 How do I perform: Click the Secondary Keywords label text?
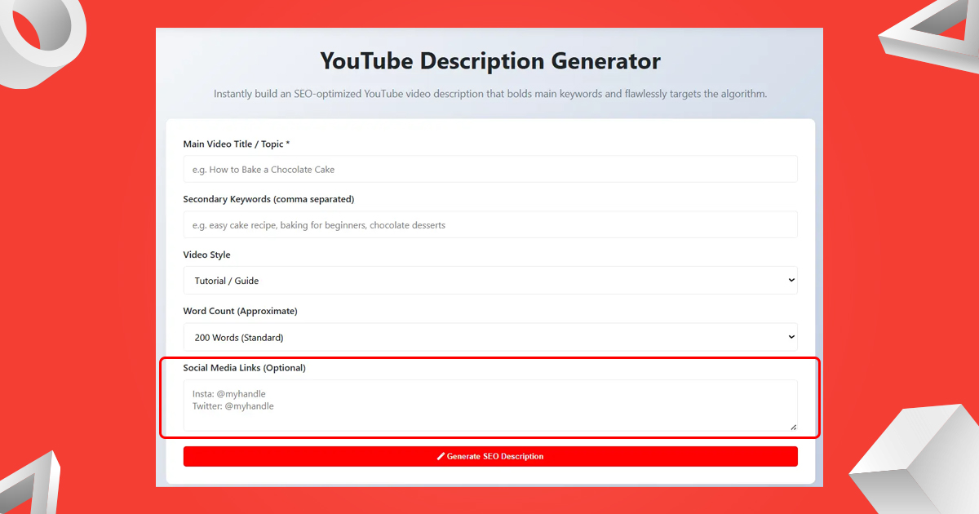click(x=268, y=198)
